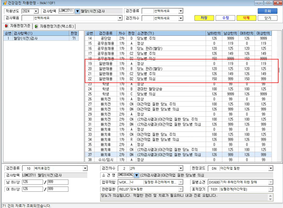
Task: Click the red flag icon on 자동판정기준 tab
Action: [x=6, y=26]
